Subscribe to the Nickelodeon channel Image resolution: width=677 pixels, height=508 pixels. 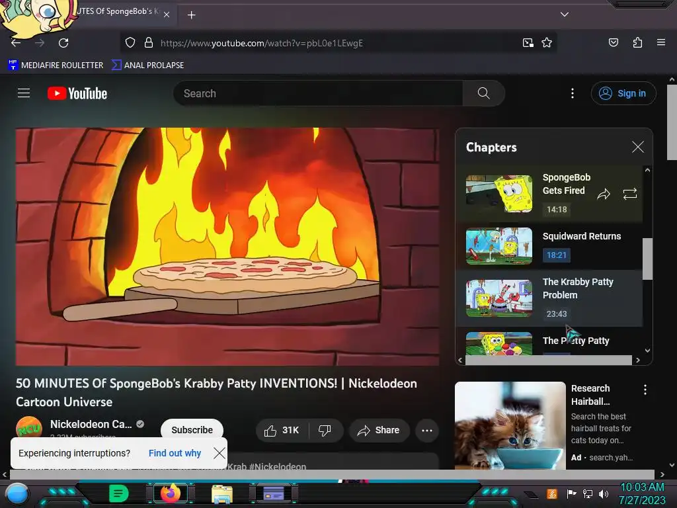point(192,430)
